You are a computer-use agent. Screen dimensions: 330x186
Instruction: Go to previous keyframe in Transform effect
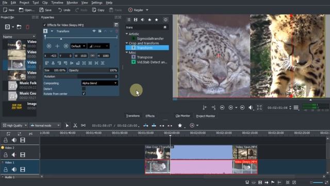pyautogui.click(x=49, y=46)
